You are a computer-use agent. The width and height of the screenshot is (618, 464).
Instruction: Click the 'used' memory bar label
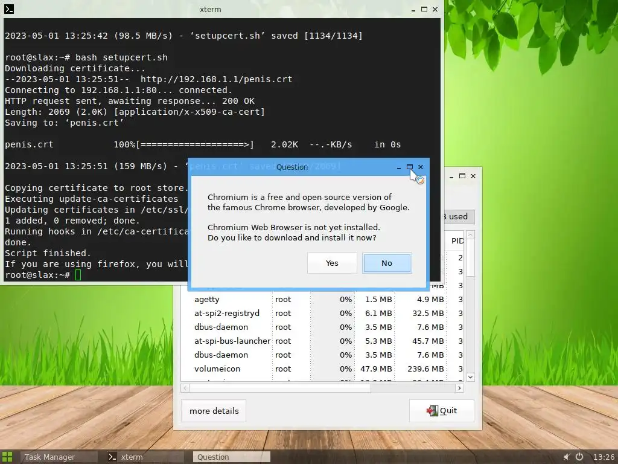[458, 217]
